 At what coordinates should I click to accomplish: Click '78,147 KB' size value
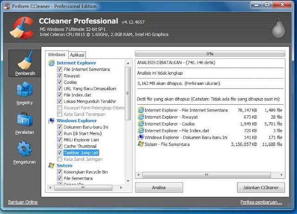coord(247,110)
